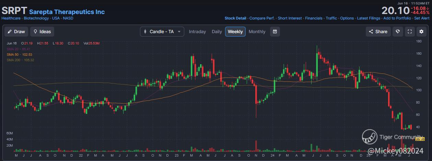This screenshot has width=432, height=161.
Task: Click the Biotechnology industry link
Action: pyautogui.click(x=36, y=18)
